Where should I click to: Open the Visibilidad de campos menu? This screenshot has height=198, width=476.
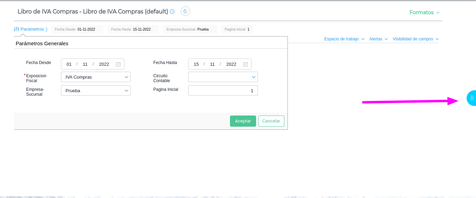(x=415, y=39)
